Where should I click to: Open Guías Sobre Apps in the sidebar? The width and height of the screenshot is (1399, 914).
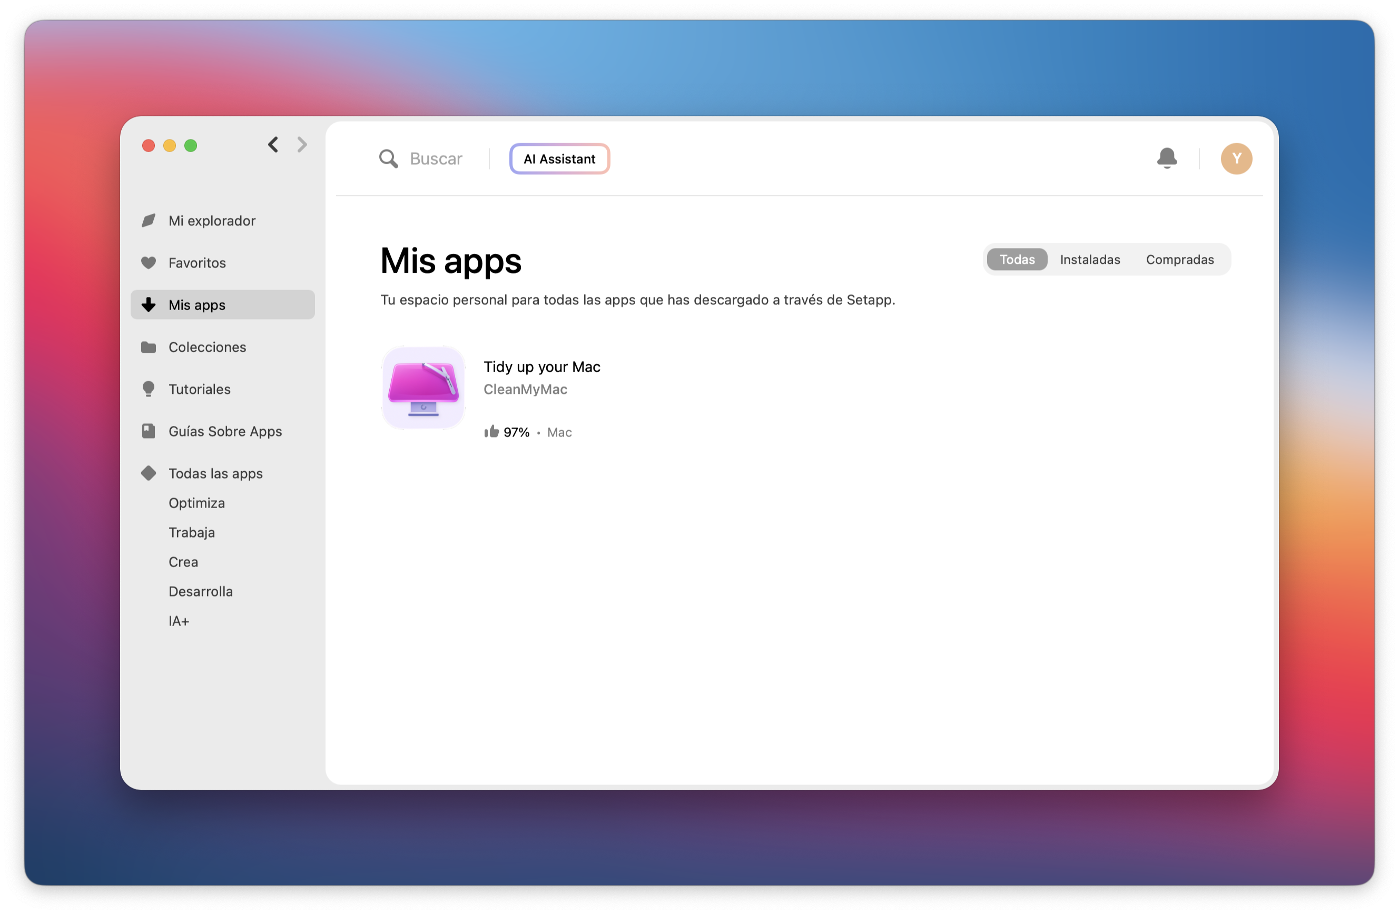click(223, 431)
